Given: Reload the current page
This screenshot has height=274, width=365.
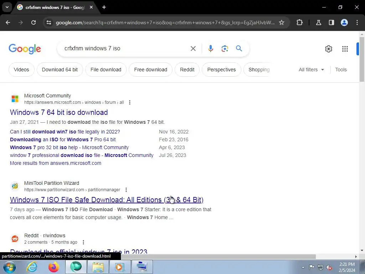Looking at the screenshot, I should (34, 22).
